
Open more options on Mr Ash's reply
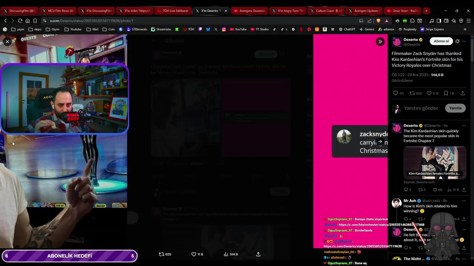(464, 201)
